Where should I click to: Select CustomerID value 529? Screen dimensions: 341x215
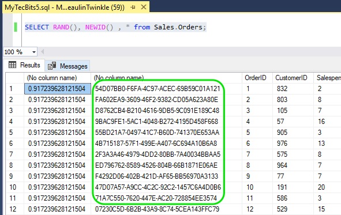click(293, 209)
